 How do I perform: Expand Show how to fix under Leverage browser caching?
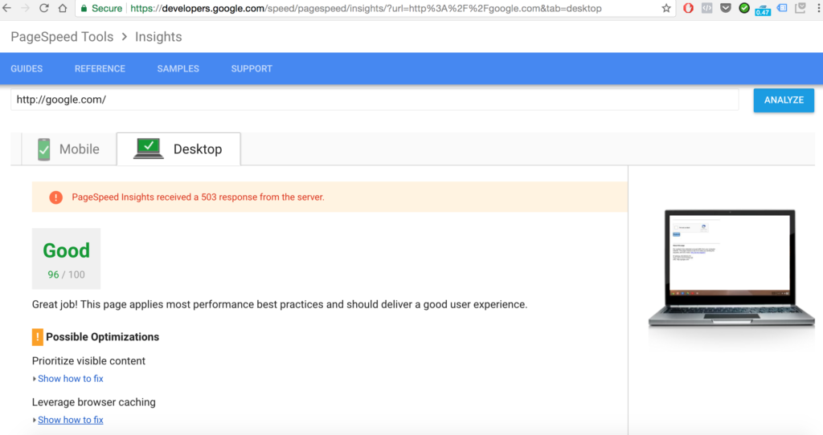point(70,420)
